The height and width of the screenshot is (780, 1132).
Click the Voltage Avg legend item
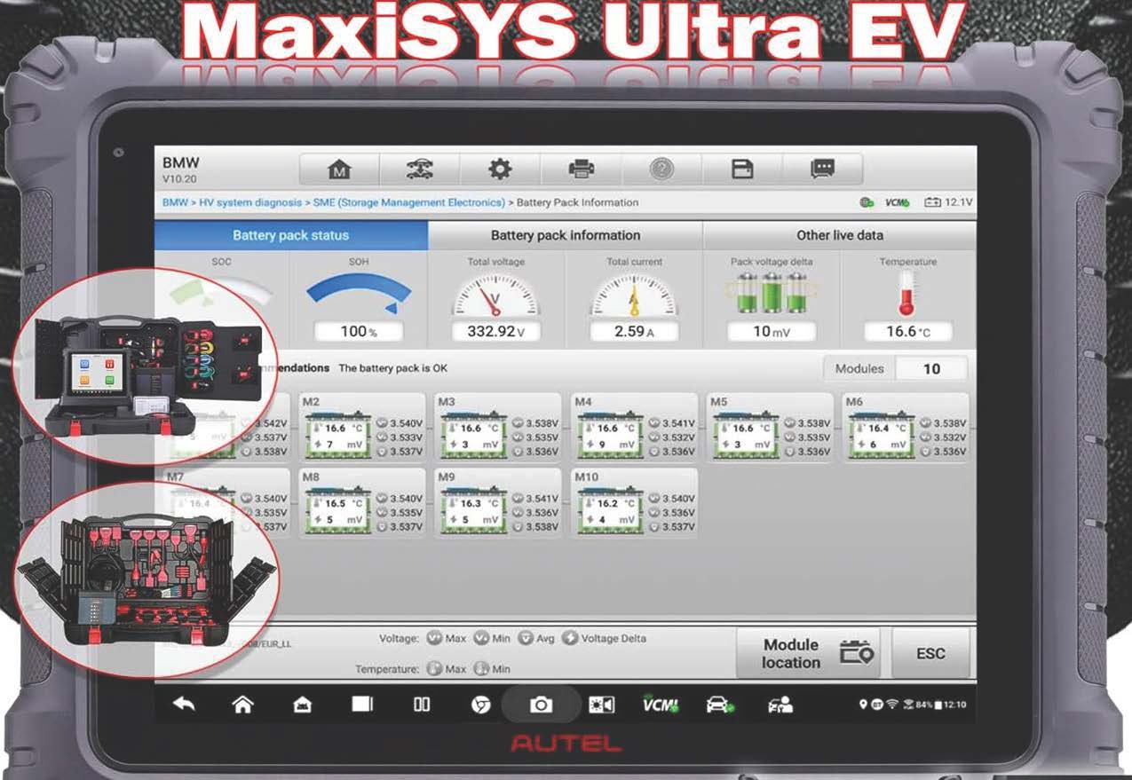coord(536,638)
